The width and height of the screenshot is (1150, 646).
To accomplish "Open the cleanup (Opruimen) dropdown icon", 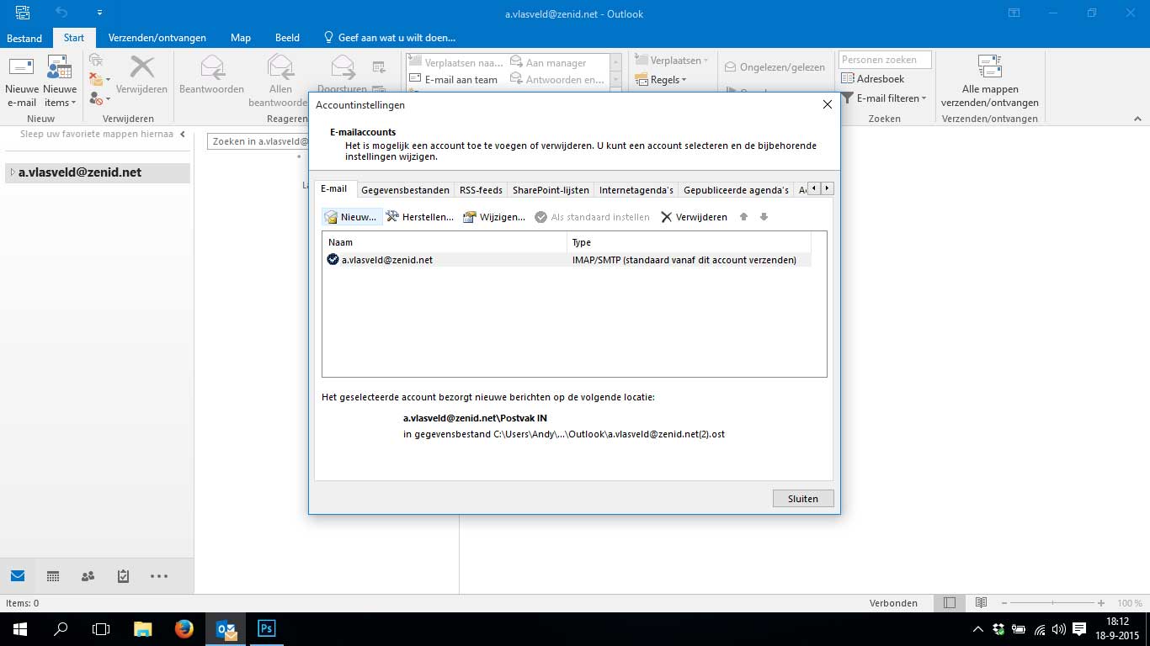I will 99,79.
